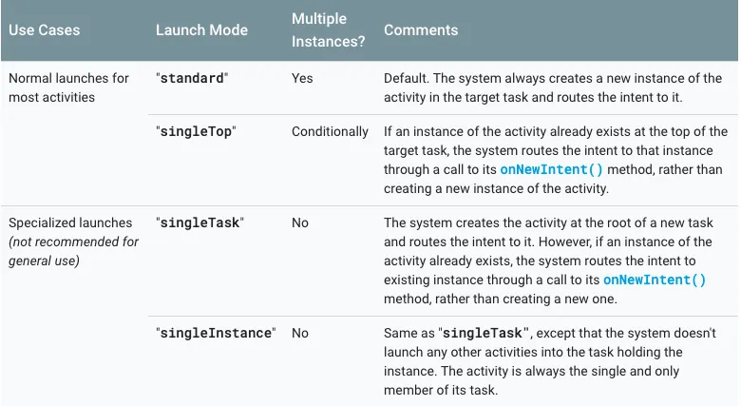
Task: Click the comment starting "The system creates the activity"
Action: point(556,251)
